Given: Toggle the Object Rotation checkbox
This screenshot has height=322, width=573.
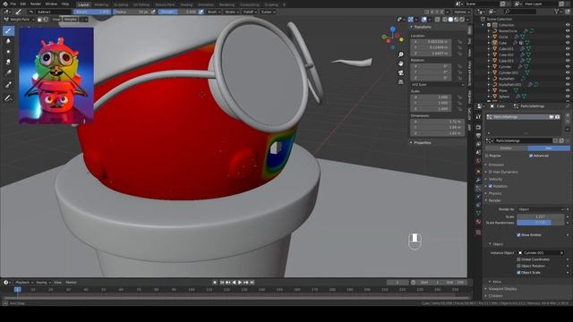Looking at the screenshot, I should pos(519,266).
